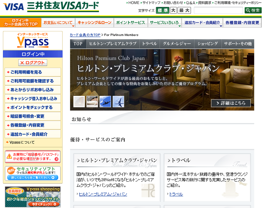Click the カード会員の方TOP breadcrumb link
Viewport: 263px width, 208px height.
[85, 35]
